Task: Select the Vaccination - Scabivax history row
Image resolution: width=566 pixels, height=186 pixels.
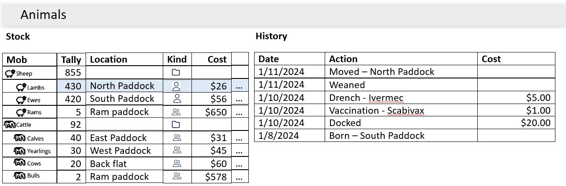Action: (x=376, y=110)
